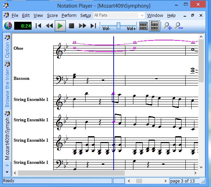Stop playback with the square stop button

(71, 26)
